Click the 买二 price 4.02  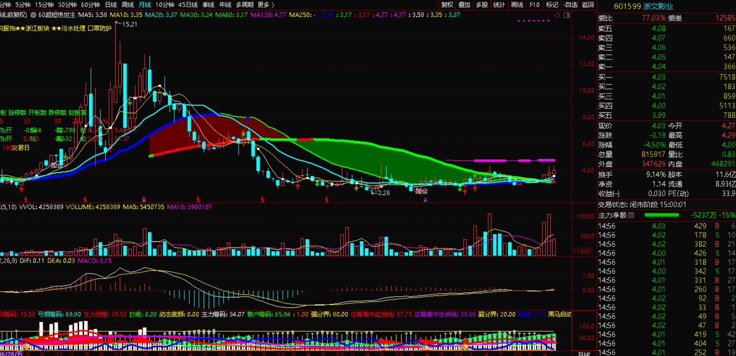(658, 87)
